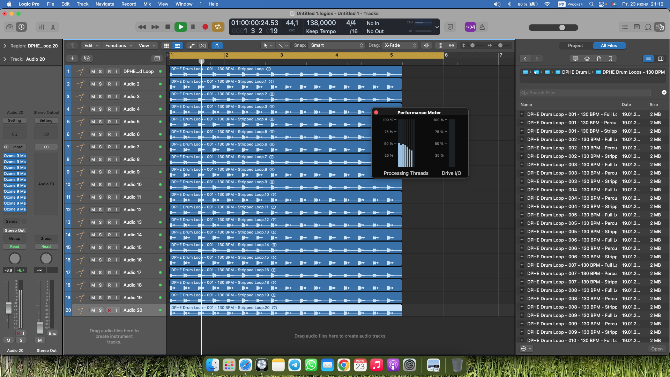
Task: Click the Duplicate Track icon
Action: pos(87,58)
